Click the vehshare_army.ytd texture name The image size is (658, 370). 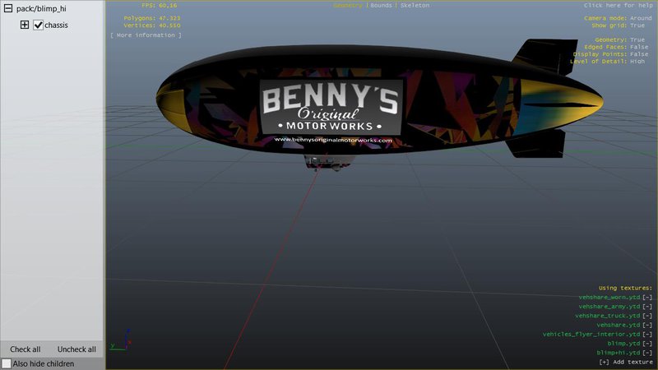coord(609,307)
